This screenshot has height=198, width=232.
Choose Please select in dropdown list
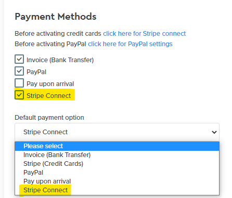[x=117, y=146]
